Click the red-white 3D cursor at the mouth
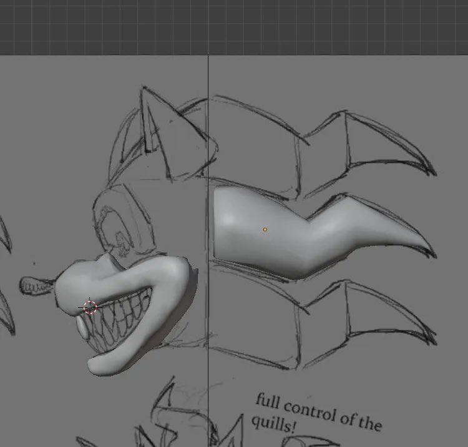 click(90, 307)
